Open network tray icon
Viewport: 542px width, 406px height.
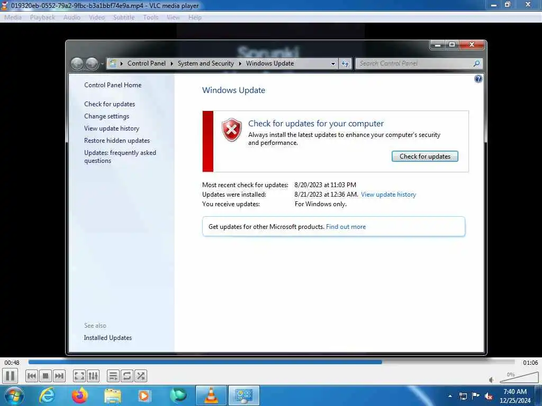click(463, 396)
